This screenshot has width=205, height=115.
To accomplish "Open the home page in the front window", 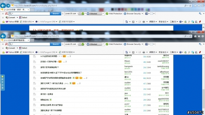I will [195, 36].
